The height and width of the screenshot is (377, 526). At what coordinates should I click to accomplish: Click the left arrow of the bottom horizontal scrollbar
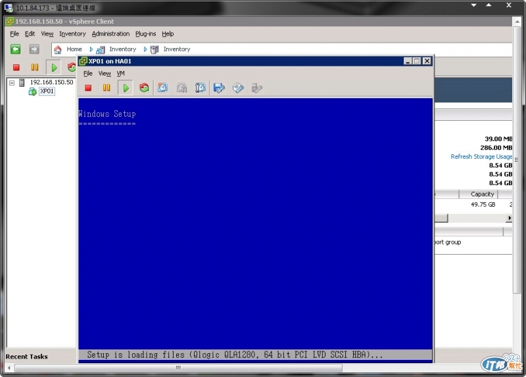(9, 368)
